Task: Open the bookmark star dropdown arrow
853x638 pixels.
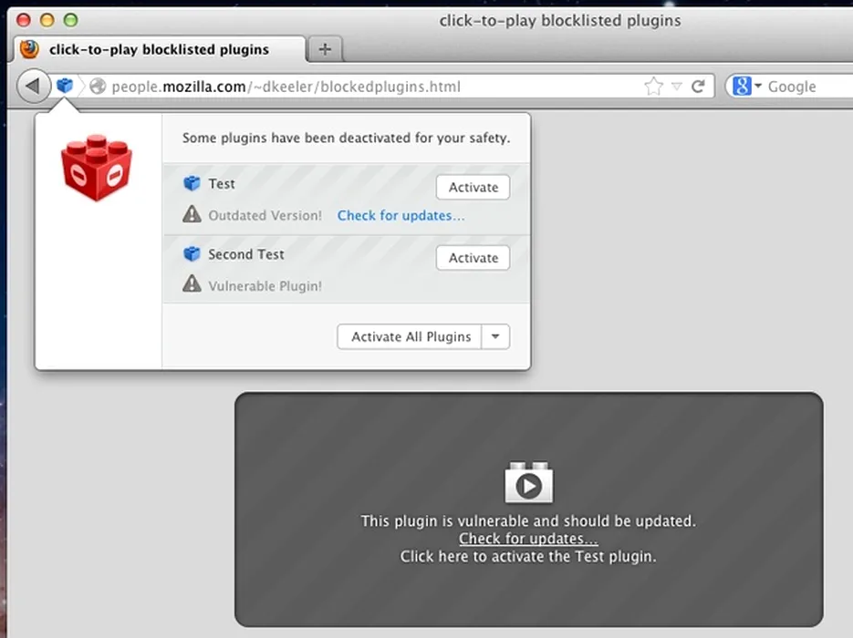Action: 676,87
